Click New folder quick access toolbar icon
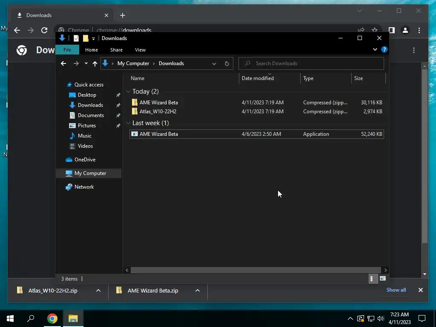The image size is (436, 327). pos(86,38)
